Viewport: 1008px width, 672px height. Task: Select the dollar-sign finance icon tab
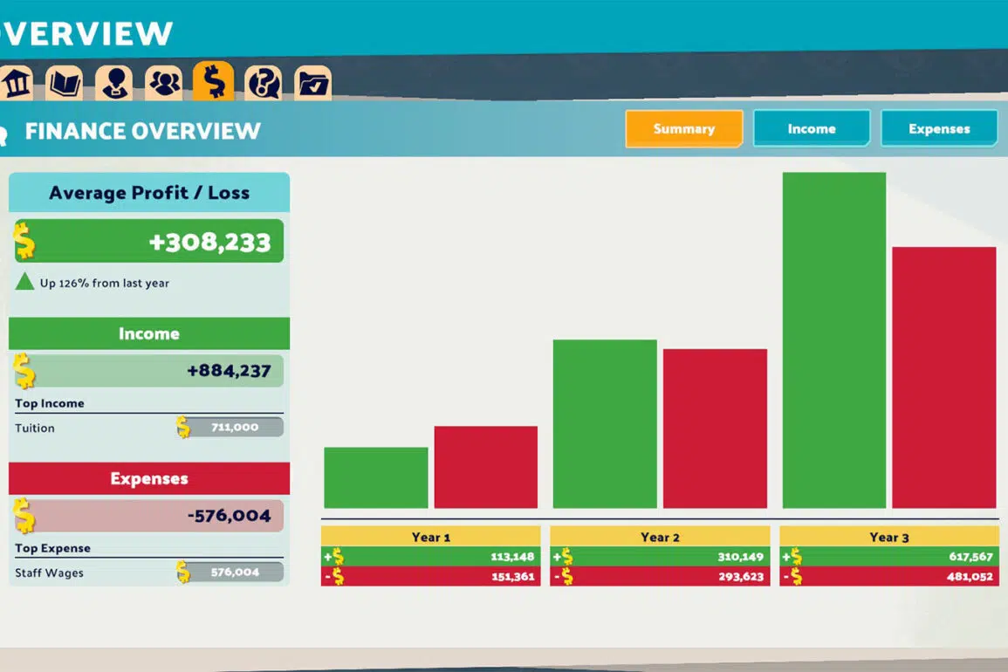214,81
